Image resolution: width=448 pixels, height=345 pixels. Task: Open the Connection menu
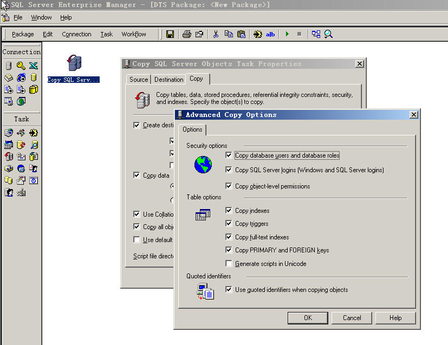pyautogui.click(x=76, y=34)
